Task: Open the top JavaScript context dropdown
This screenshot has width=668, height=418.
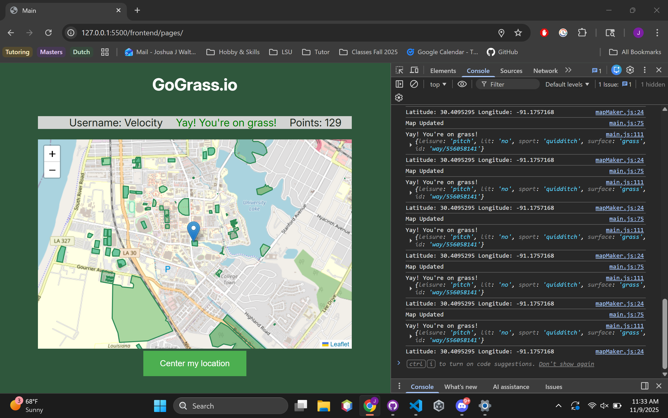Action: [x=438, y=84]
